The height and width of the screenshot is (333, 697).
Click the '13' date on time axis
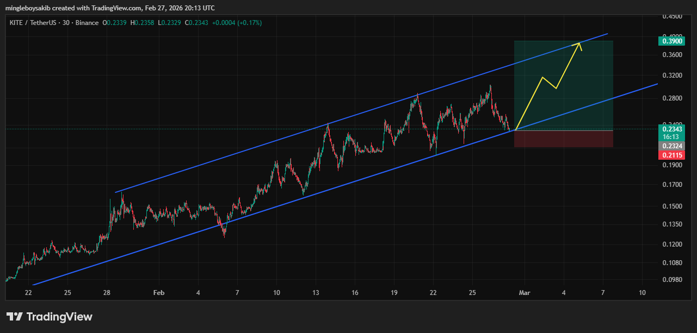tap(316, 293)
